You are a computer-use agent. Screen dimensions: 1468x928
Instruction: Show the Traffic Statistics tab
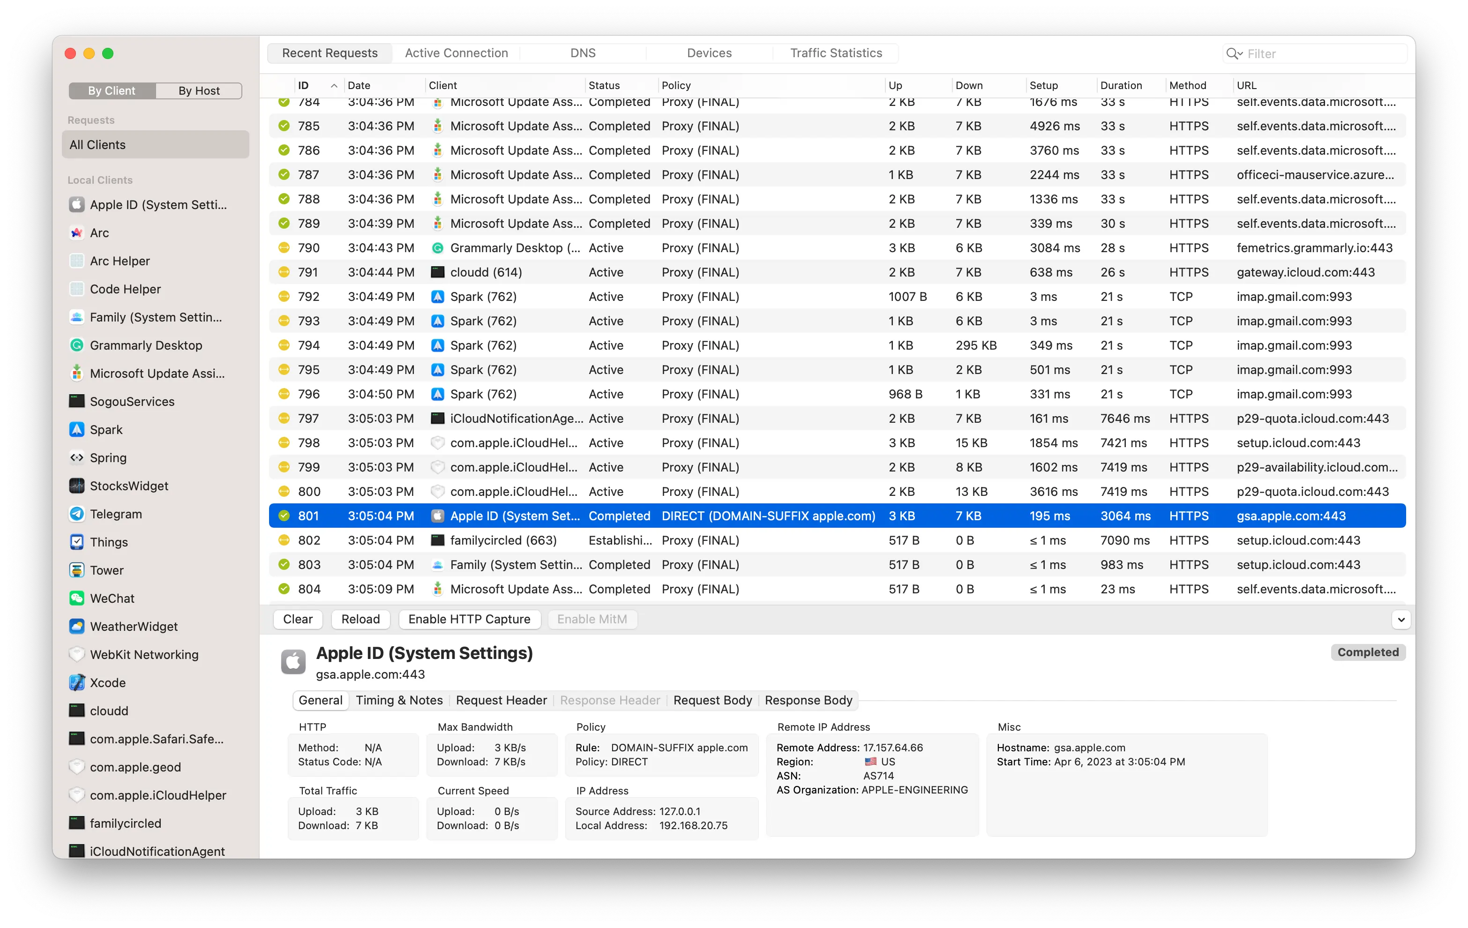coord(836,53)
